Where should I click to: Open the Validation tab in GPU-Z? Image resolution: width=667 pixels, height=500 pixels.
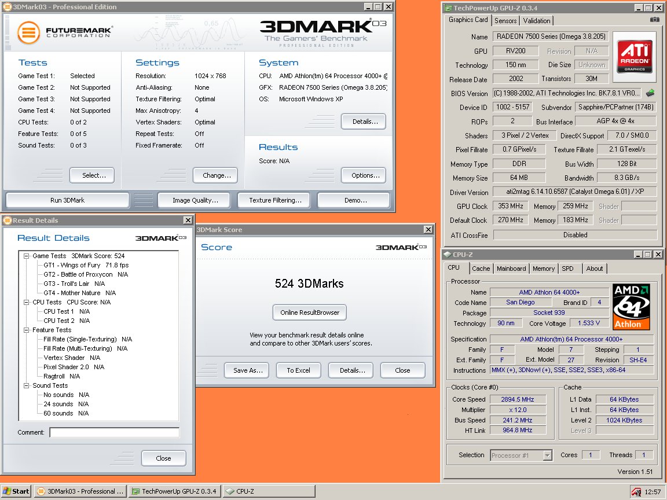536,20
